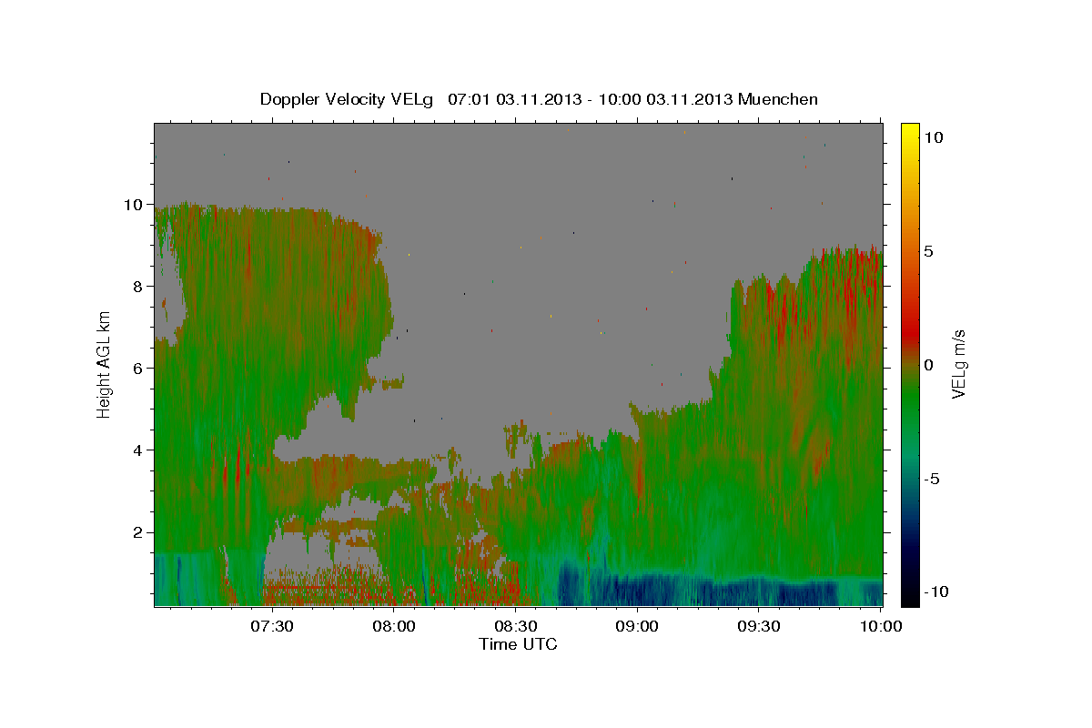Click the yellow top end of colorbar
This screenshot has width=1092, height=728.
[x=910, y=129]
